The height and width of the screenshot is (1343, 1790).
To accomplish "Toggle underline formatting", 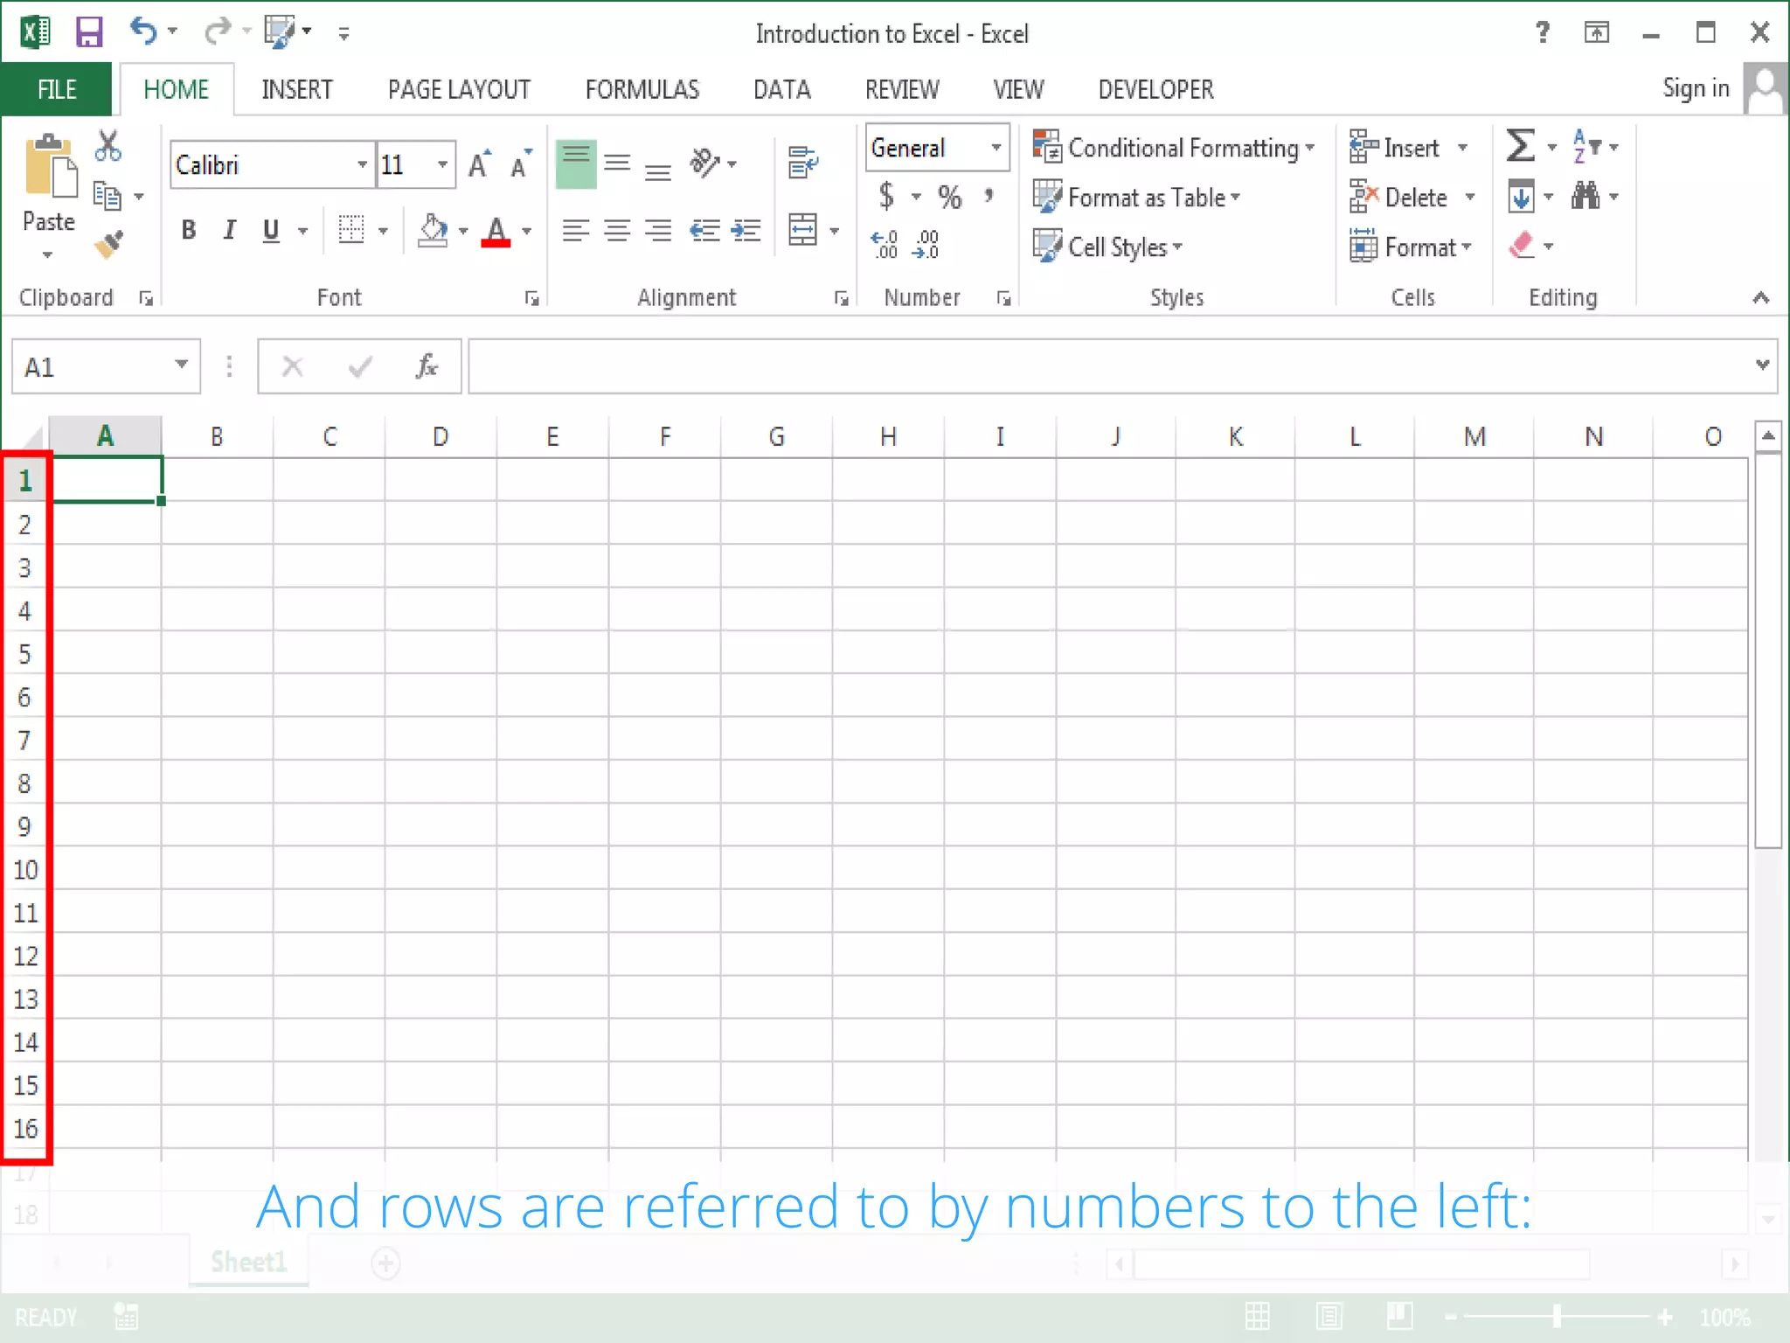I will coord(271,230).
